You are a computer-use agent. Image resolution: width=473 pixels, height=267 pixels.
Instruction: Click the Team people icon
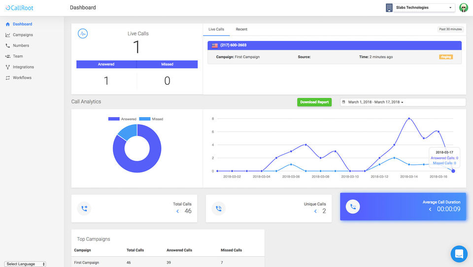[8, 57]
